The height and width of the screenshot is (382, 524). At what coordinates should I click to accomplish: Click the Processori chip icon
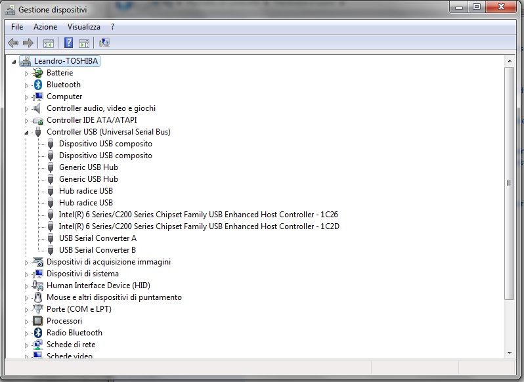pos(38,321)
